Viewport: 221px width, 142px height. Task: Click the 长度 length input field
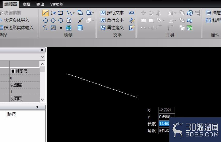tap(164, 124)
